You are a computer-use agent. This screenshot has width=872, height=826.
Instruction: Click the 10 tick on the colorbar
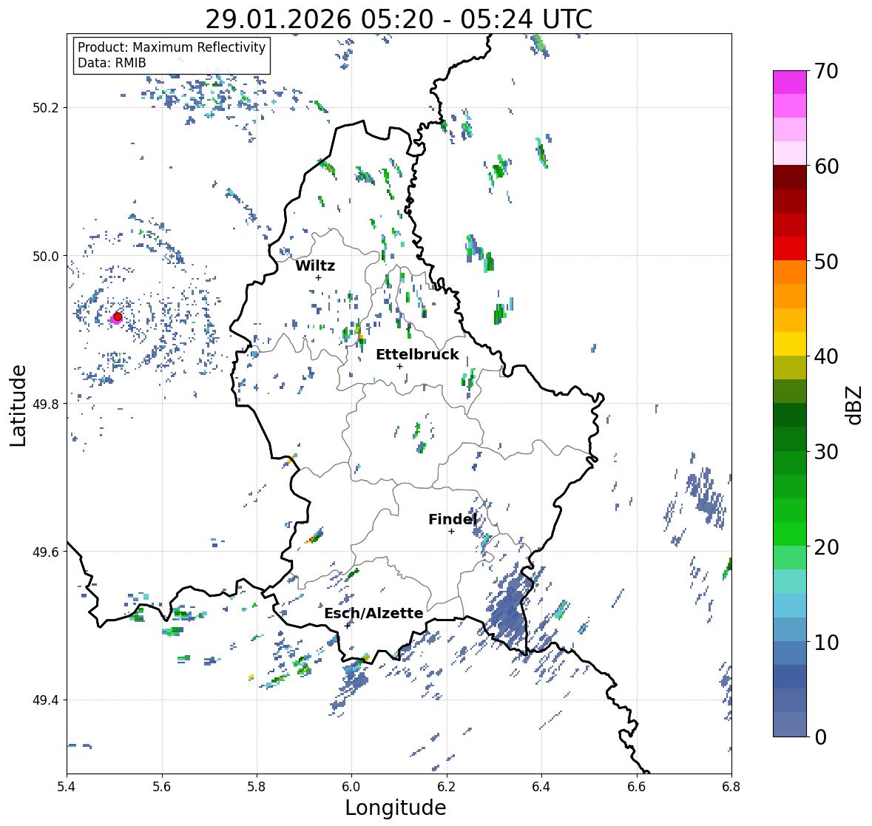click(826, 642)
